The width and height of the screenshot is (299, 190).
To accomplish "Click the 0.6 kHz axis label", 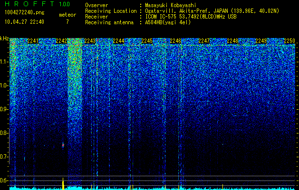I will (x=4, y=180).
